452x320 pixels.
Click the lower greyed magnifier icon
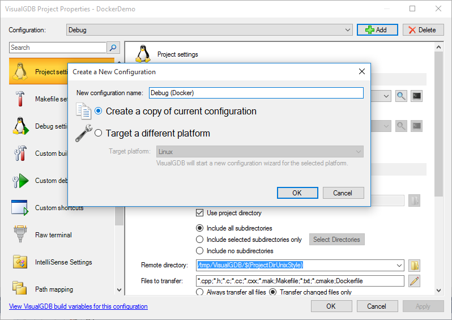click(401, 126)
